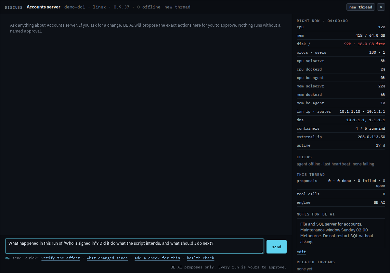Click the Accounts server title
390x273 pixels.
(x=44, y=7)
